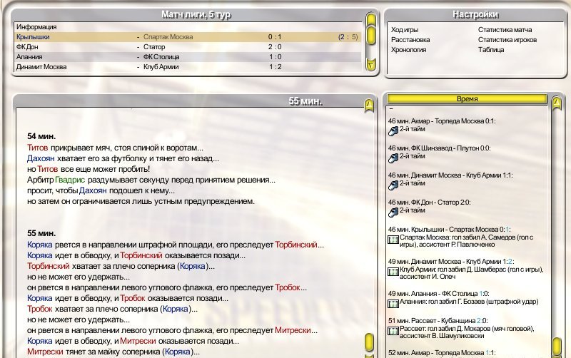Click goal net icon for Рассвет goal
The height and width of the screenshot is (358, 571).
[x=393, y=330]
